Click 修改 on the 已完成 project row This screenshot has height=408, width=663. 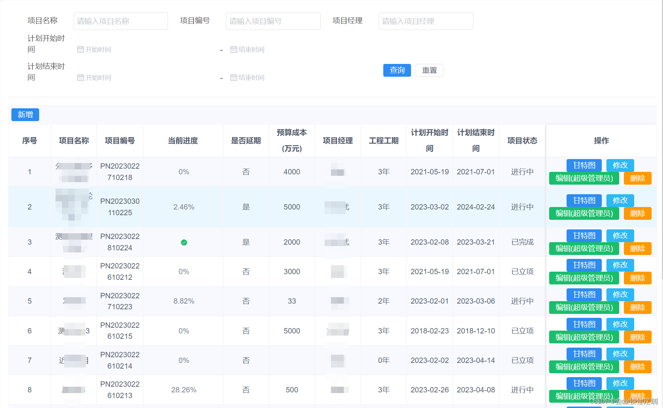tap(620, 235)
